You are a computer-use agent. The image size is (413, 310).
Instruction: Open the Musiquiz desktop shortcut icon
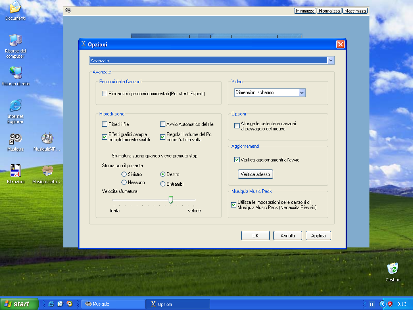click(15, 139)
